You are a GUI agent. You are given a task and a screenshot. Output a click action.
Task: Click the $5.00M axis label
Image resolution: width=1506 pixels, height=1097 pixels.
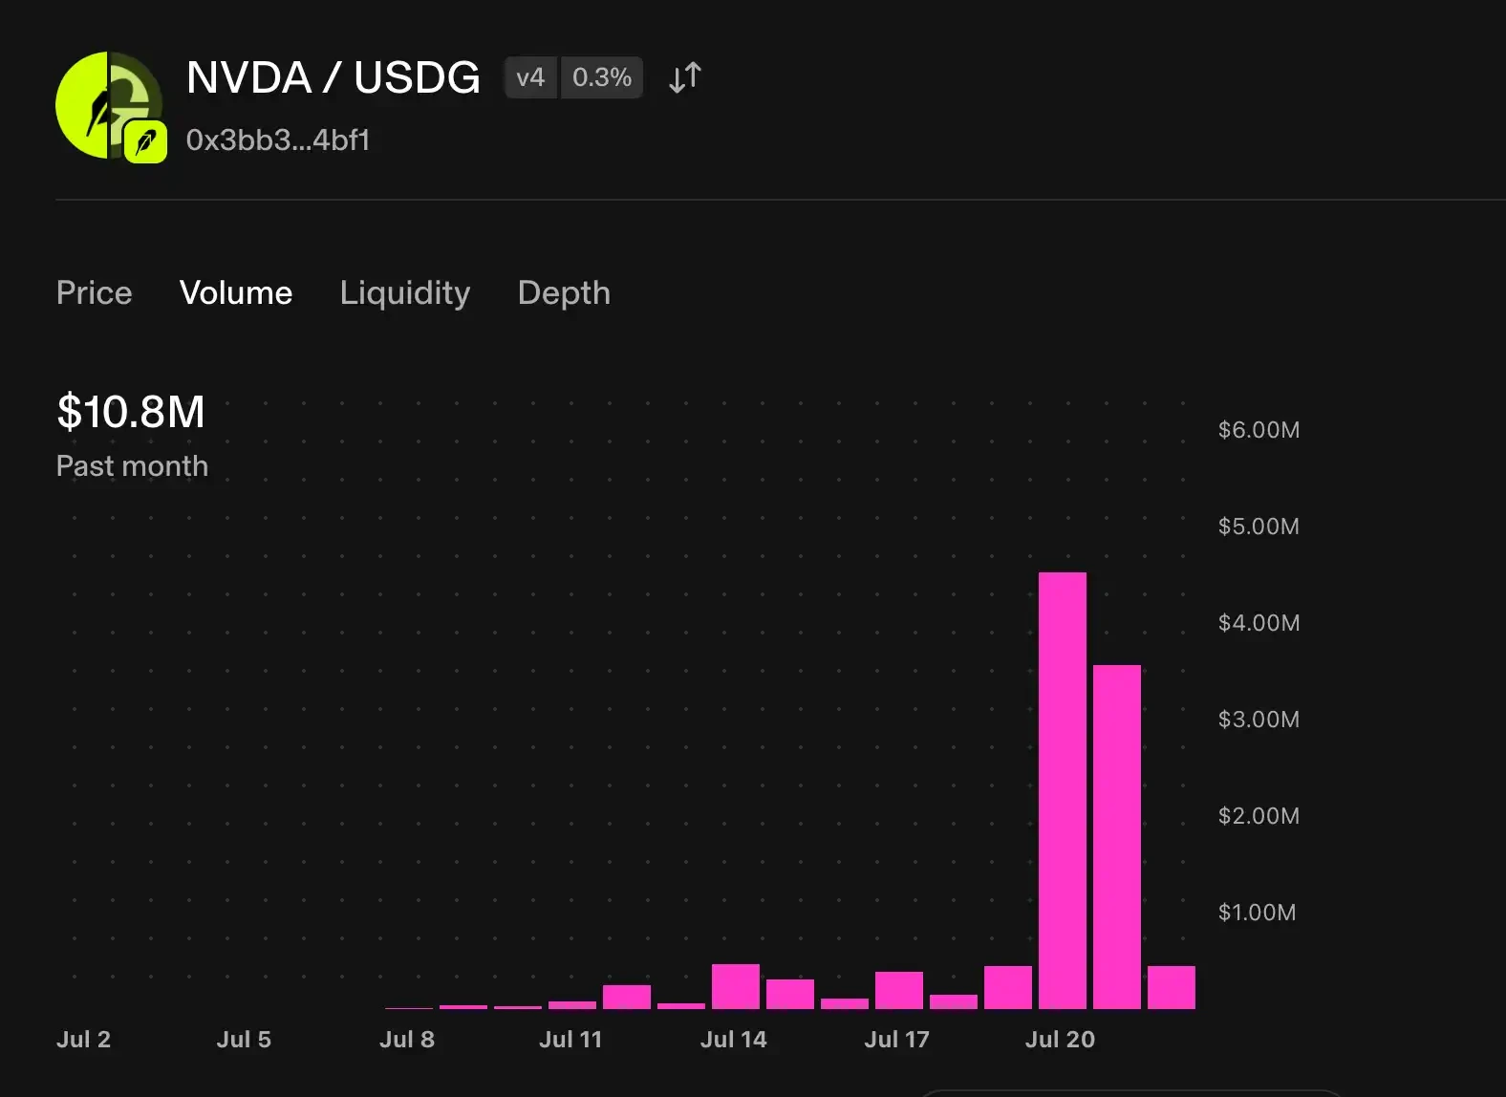[x=1259, y=527]
